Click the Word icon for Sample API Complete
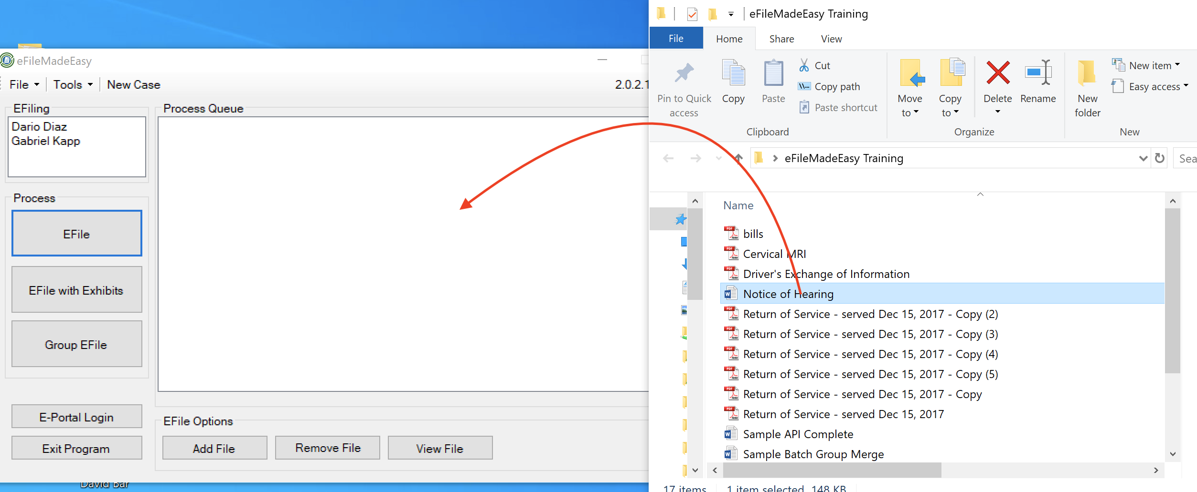 tap(731, 434)
